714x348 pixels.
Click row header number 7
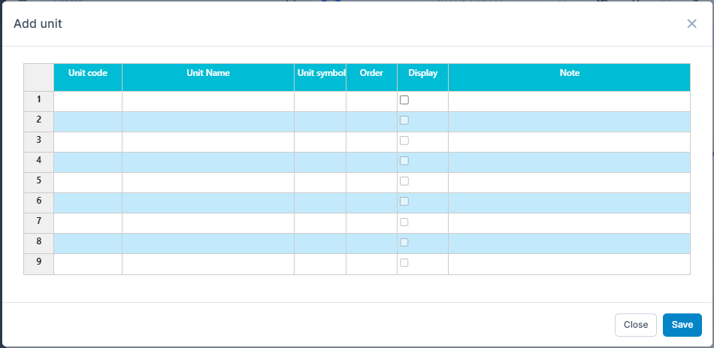(x=38, y=222)
